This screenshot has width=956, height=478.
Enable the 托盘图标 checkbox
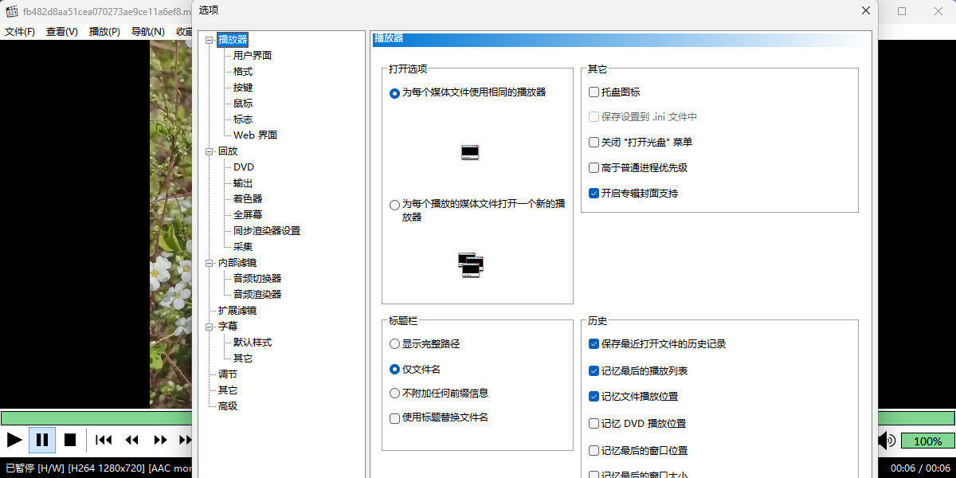click(594, 92)
